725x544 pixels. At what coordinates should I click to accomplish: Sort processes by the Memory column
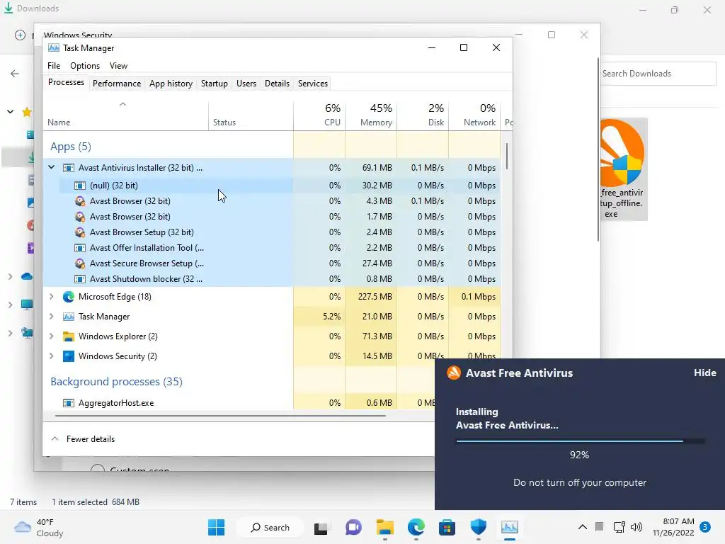coord(371,115)
